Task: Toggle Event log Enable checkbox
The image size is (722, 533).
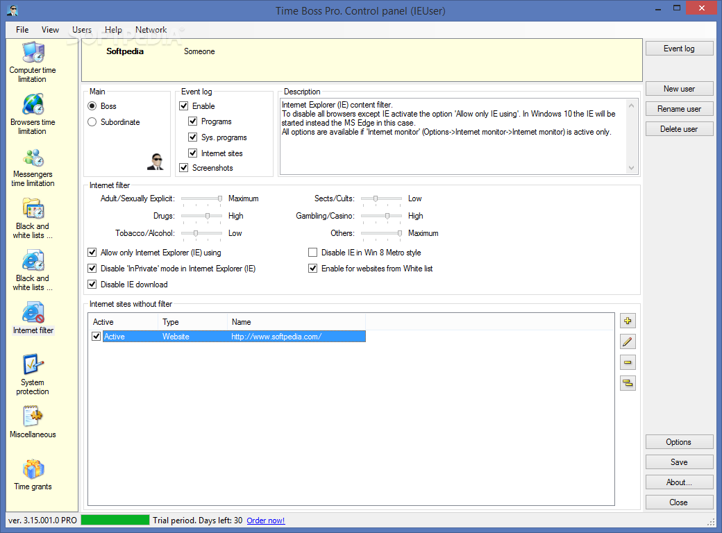Action: click(x=184, y=106)
